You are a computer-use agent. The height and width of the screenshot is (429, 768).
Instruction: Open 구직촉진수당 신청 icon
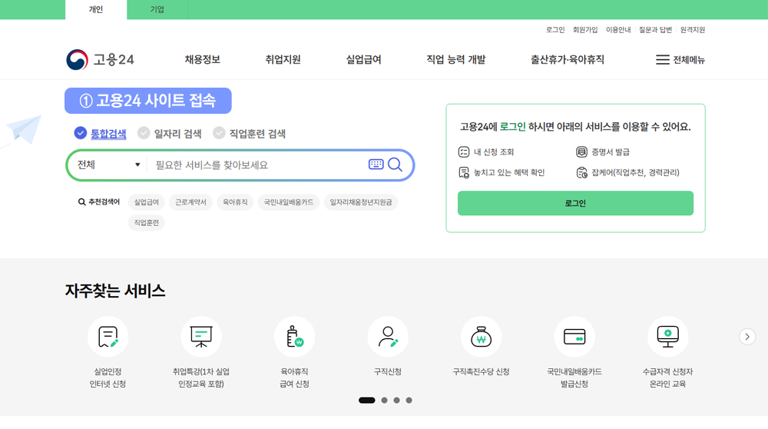[481, 337]
